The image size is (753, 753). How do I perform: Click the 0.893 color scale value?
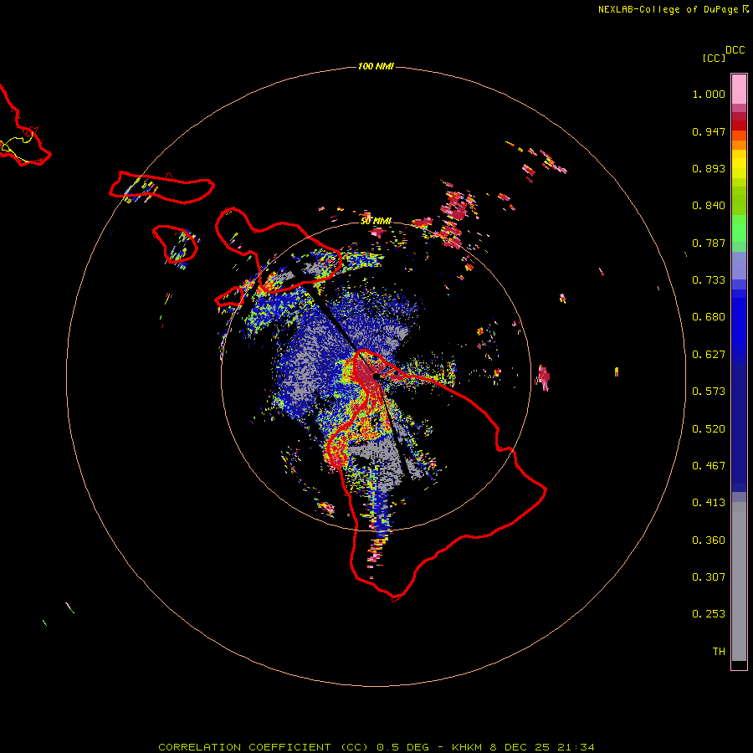pos(709,168)
